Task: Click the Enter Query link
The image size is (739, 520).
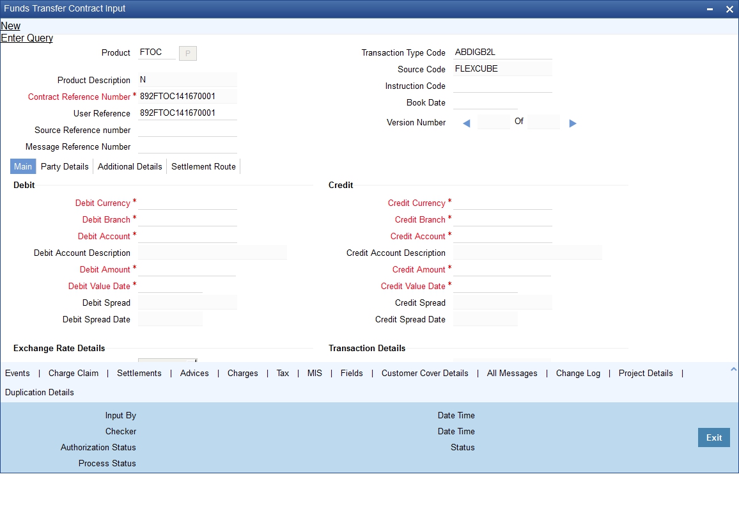Action: click(x=27, y=38)
